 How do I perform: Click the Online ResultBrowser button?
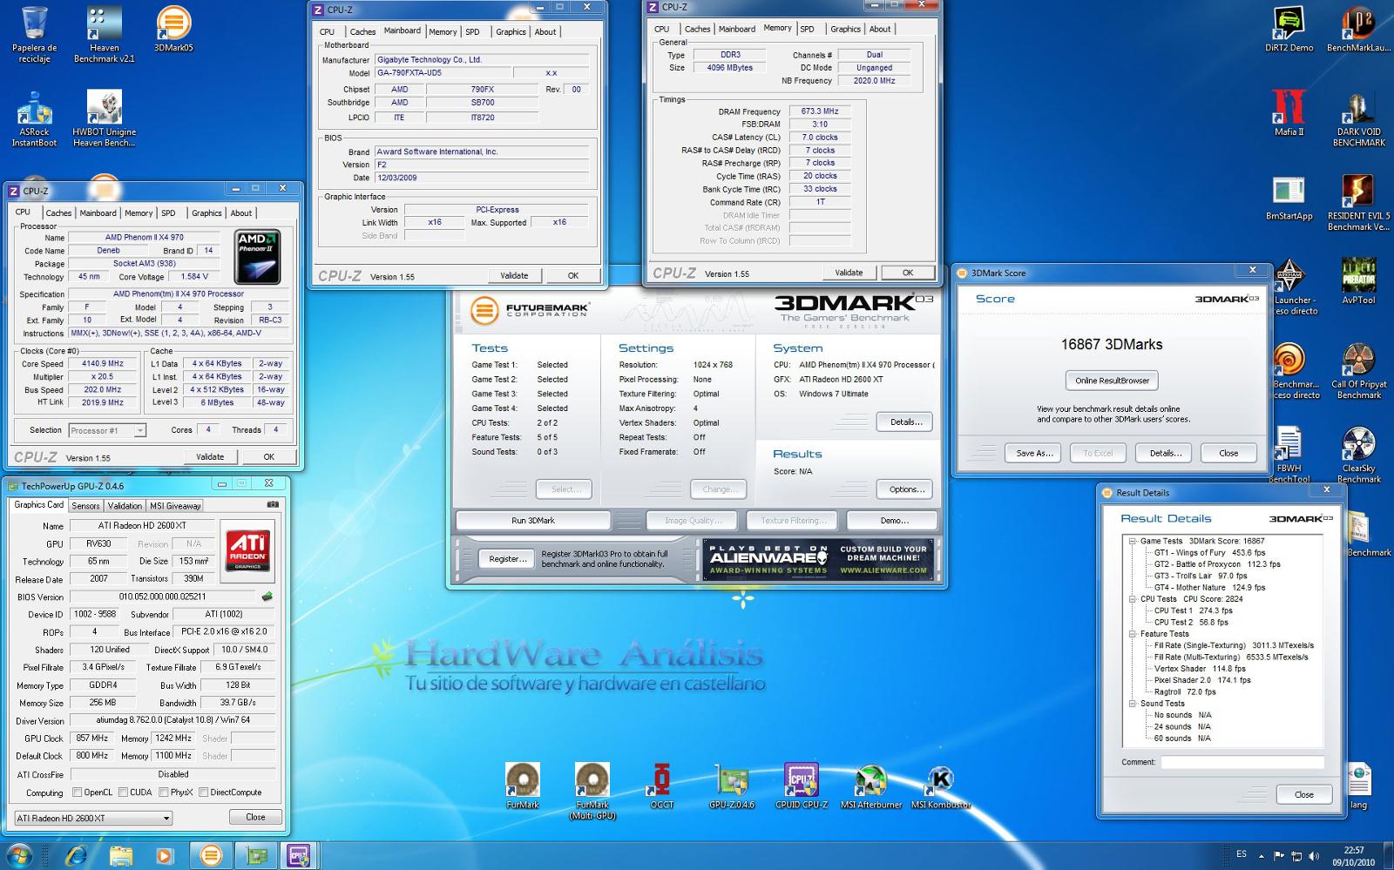pyautogui.click(x=1112, y=381)
